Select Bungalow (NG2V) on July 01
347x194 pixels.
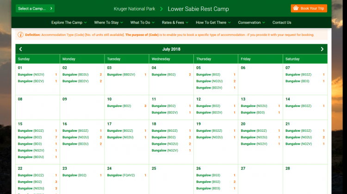pyautogui.click(x=31, y=75)
